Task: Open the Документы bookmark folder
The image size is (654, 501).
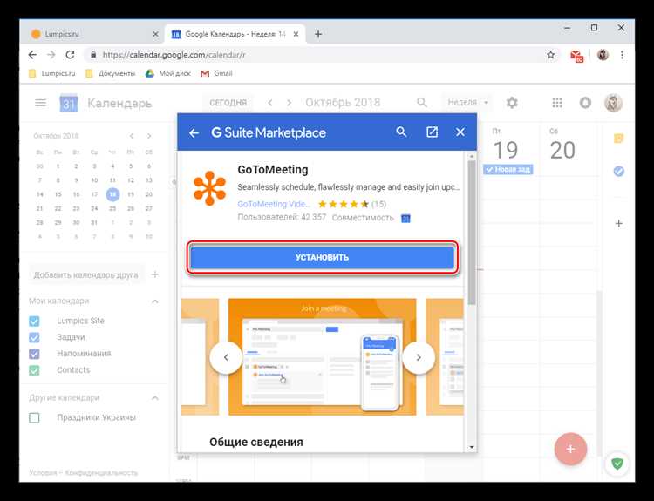Action: tap(110, 73)
